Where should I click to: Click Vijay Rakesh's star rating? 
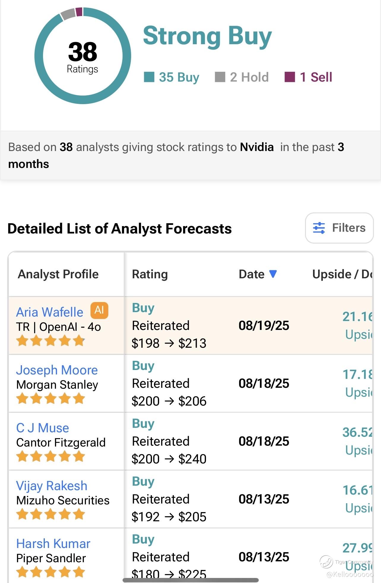[x=50, y=514]
